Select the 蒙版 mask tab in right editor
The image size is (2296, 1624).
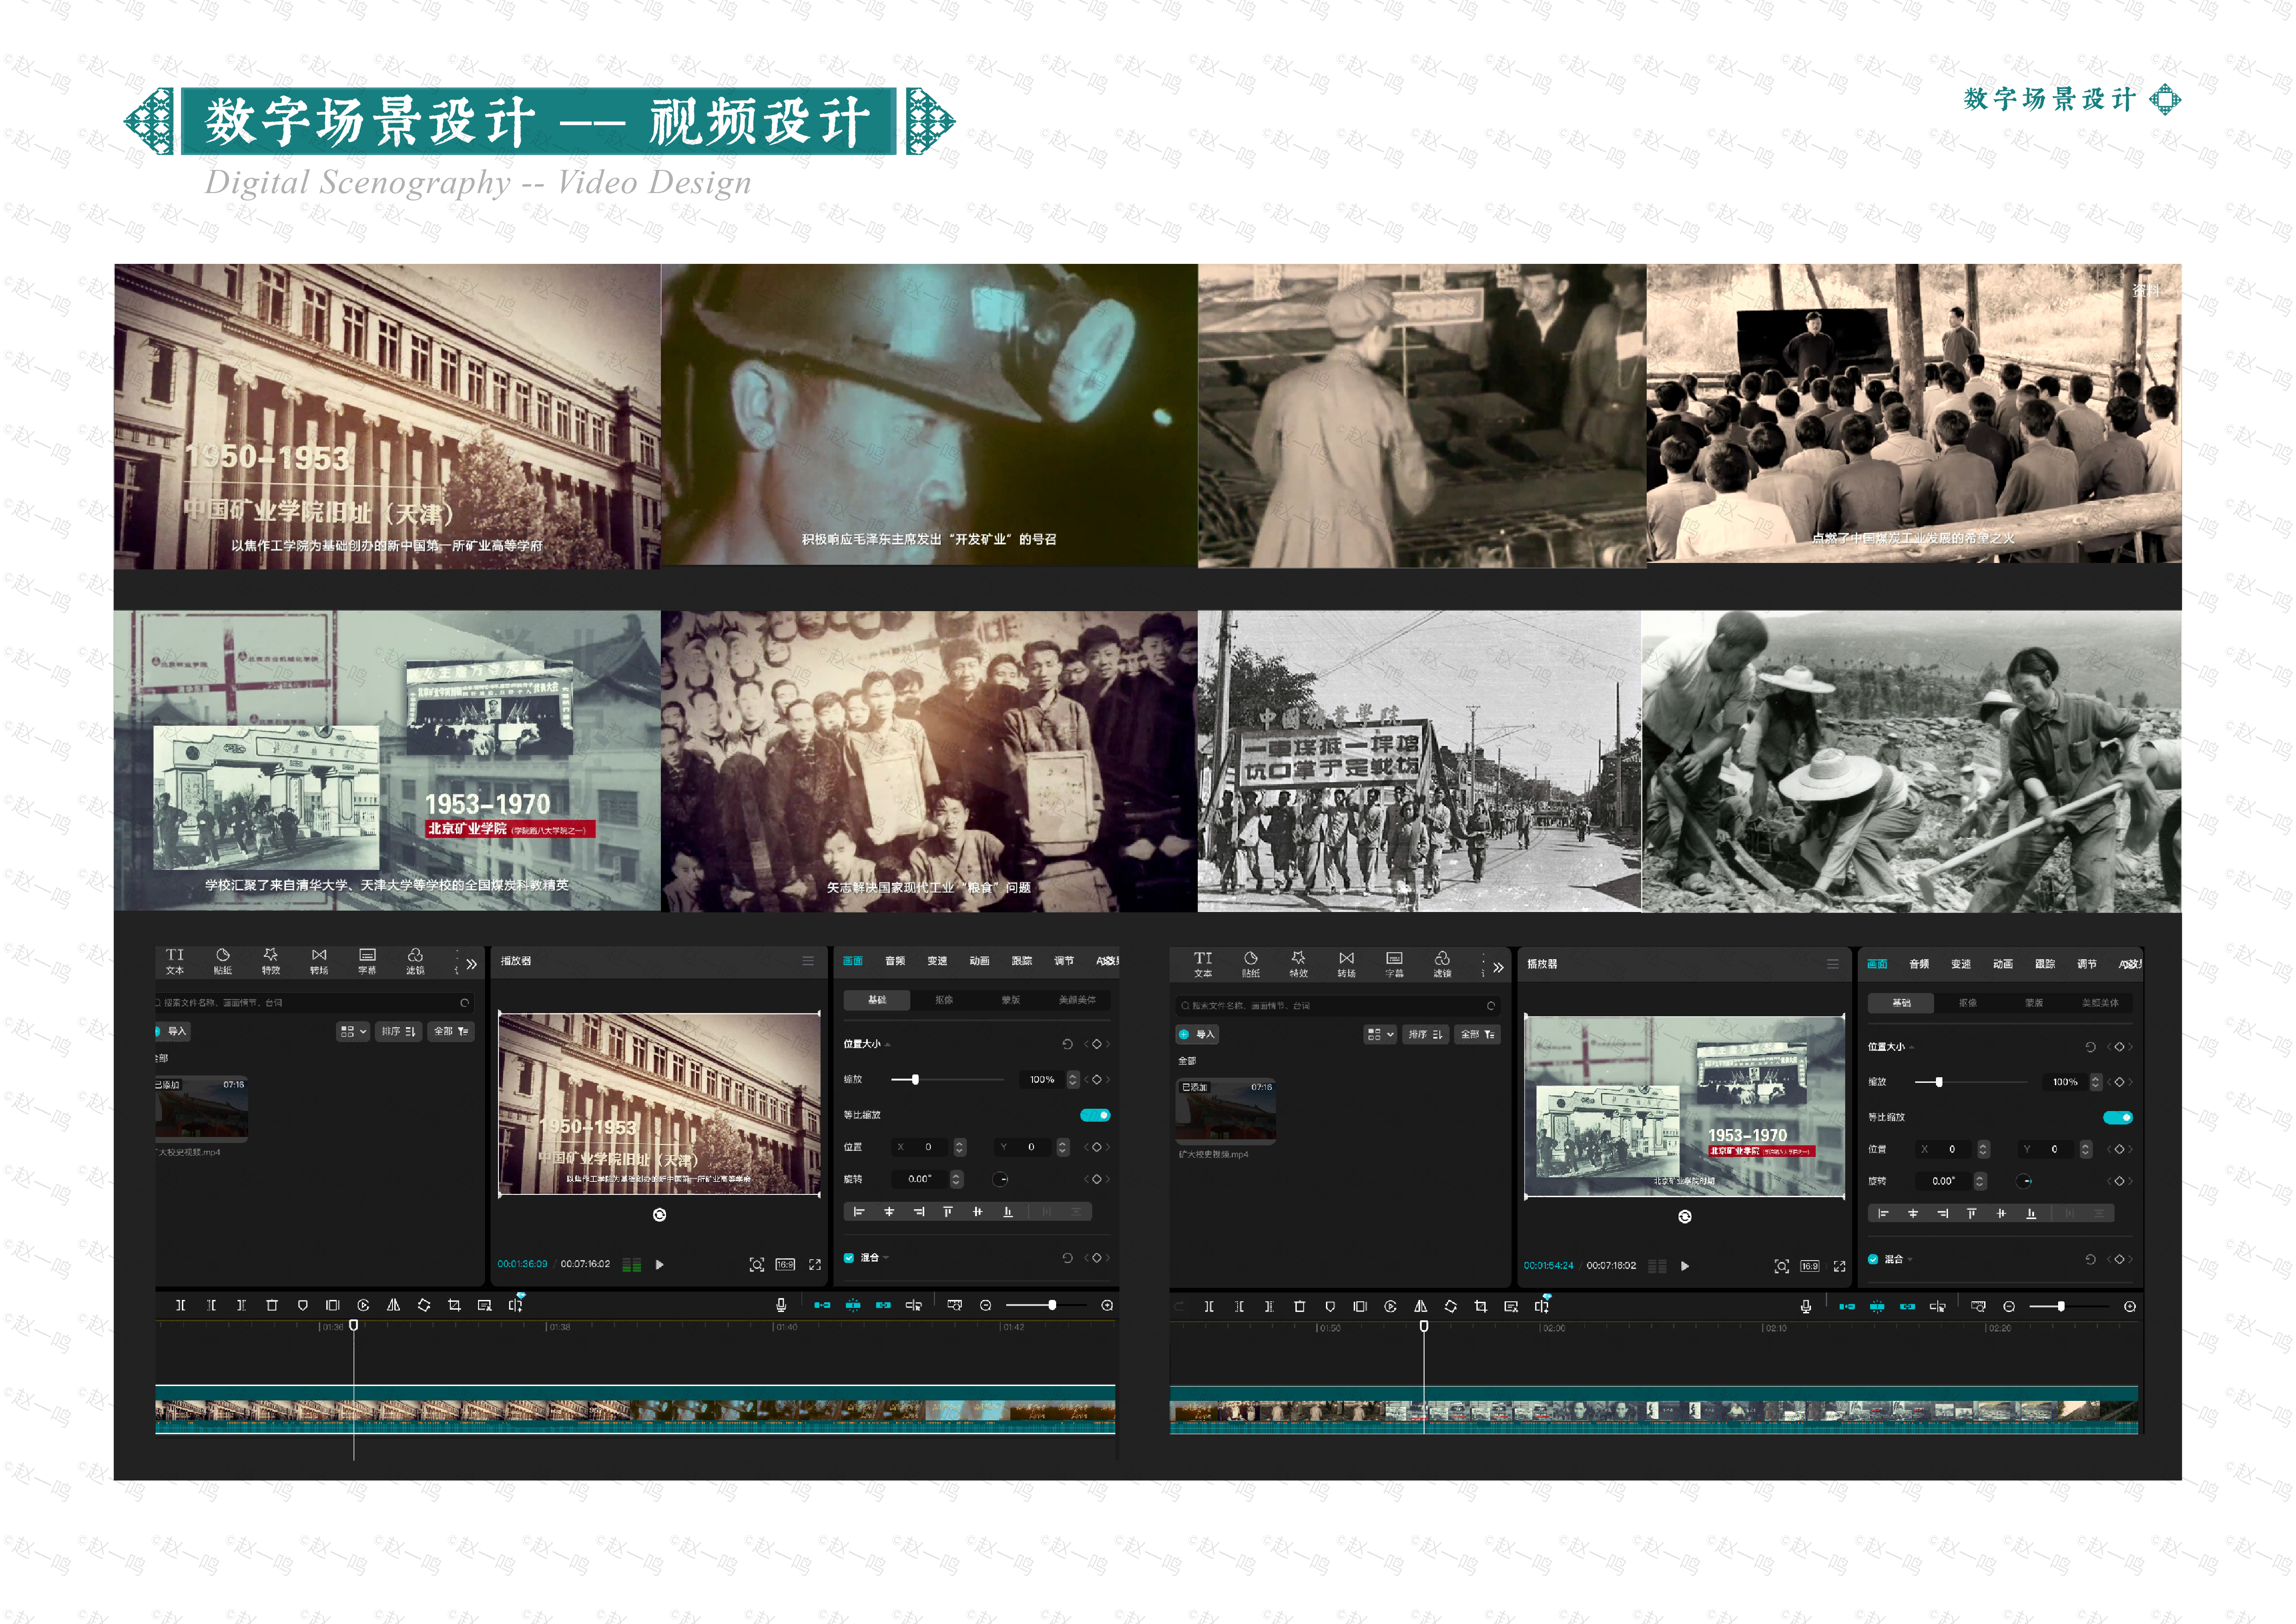tap(2033, 1003)
